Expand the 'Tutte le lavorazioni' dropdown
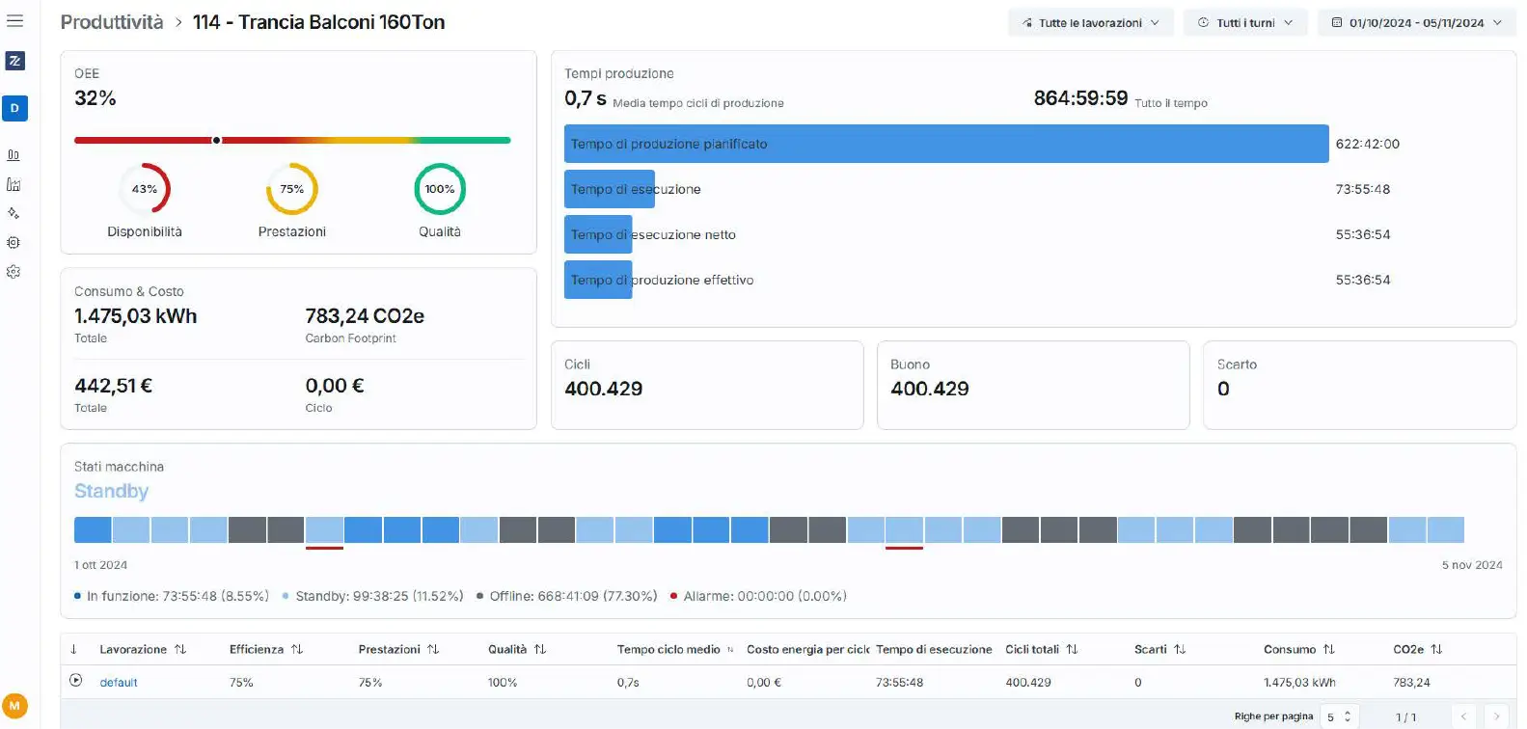Image resolution: width=1527 pixels, height=729 pixels. tap(1090, 23)
